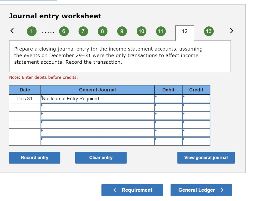Image resolution: width=265 pixels, height=201 pixels.
Task: Click Credit field in third row
Action: tap(196, 116)
